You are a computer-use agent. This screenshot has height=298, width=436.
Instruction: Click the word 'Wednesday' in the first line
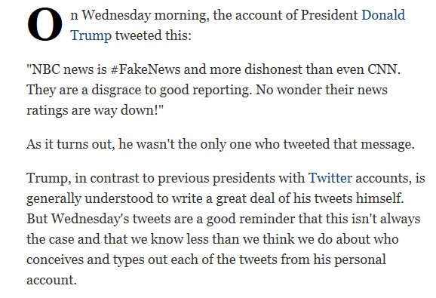coord(116,15)
